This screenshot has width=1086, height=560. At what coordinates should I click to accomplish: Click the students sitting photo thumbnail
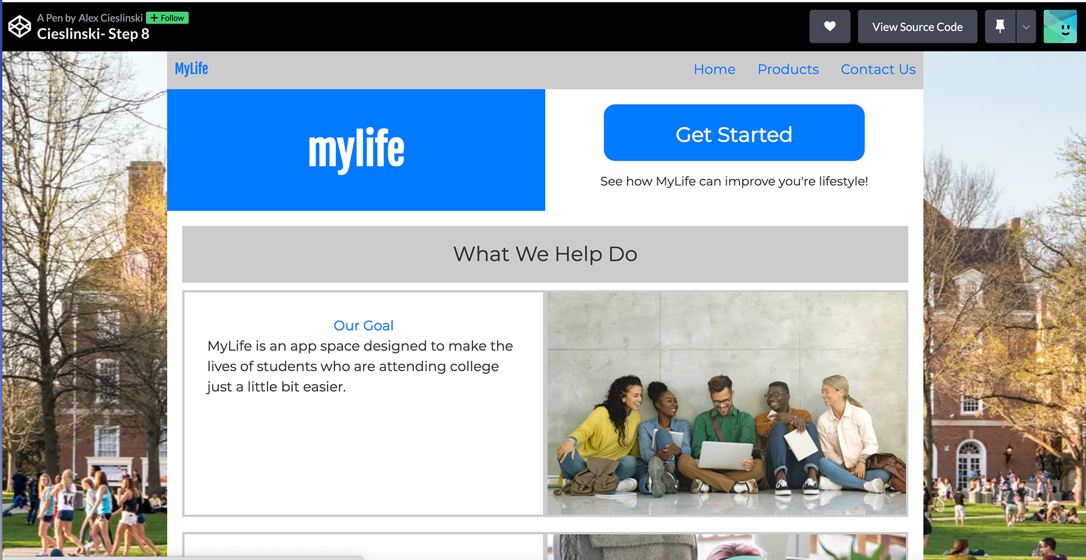pos(726,403)
